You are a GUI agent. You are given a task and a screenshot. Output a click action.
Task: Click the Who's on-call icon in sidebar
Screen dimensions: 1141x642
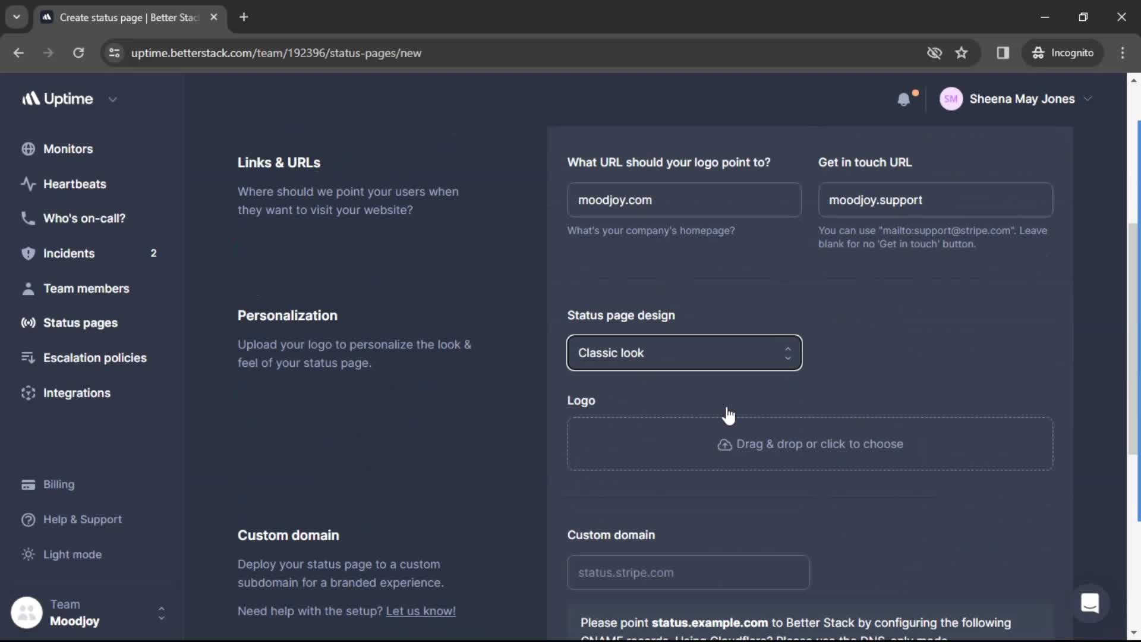point(27,218)
